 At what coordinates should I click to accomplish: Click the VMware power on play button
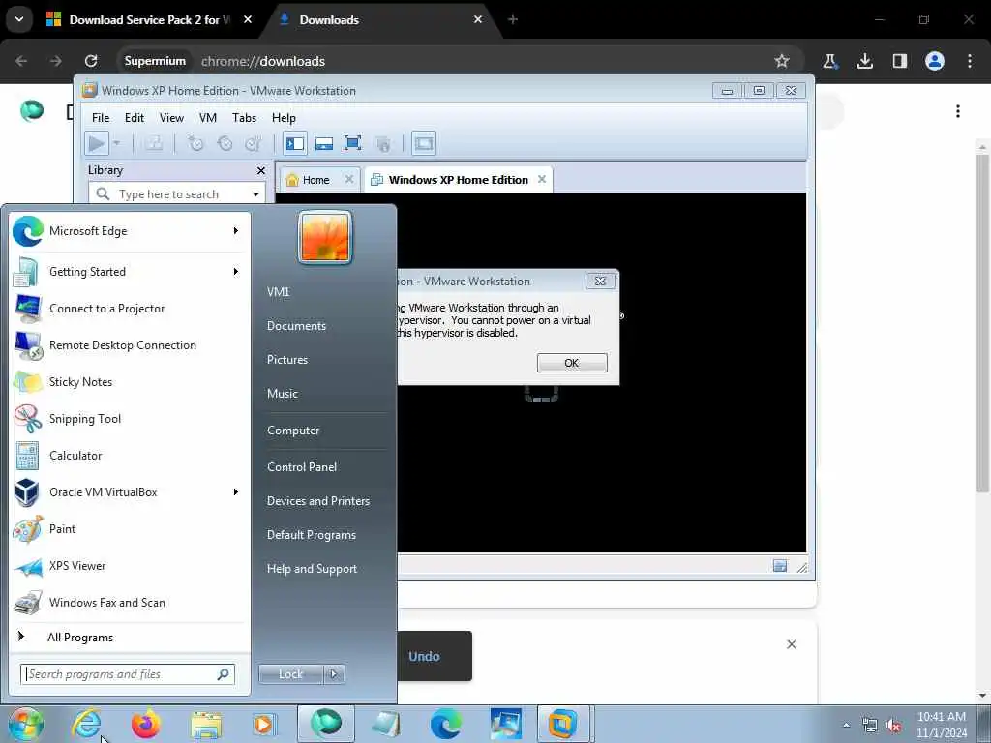(x=97, y=143)
